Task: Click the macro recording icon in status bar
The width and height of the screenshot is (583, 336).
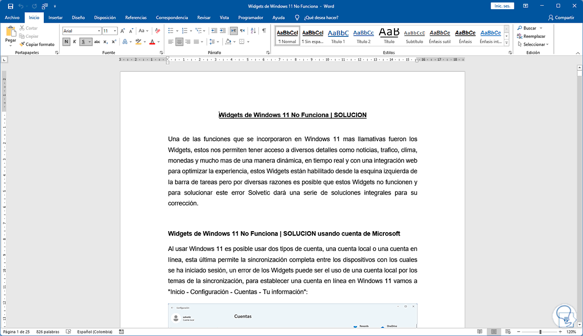Action: (121, 332)
